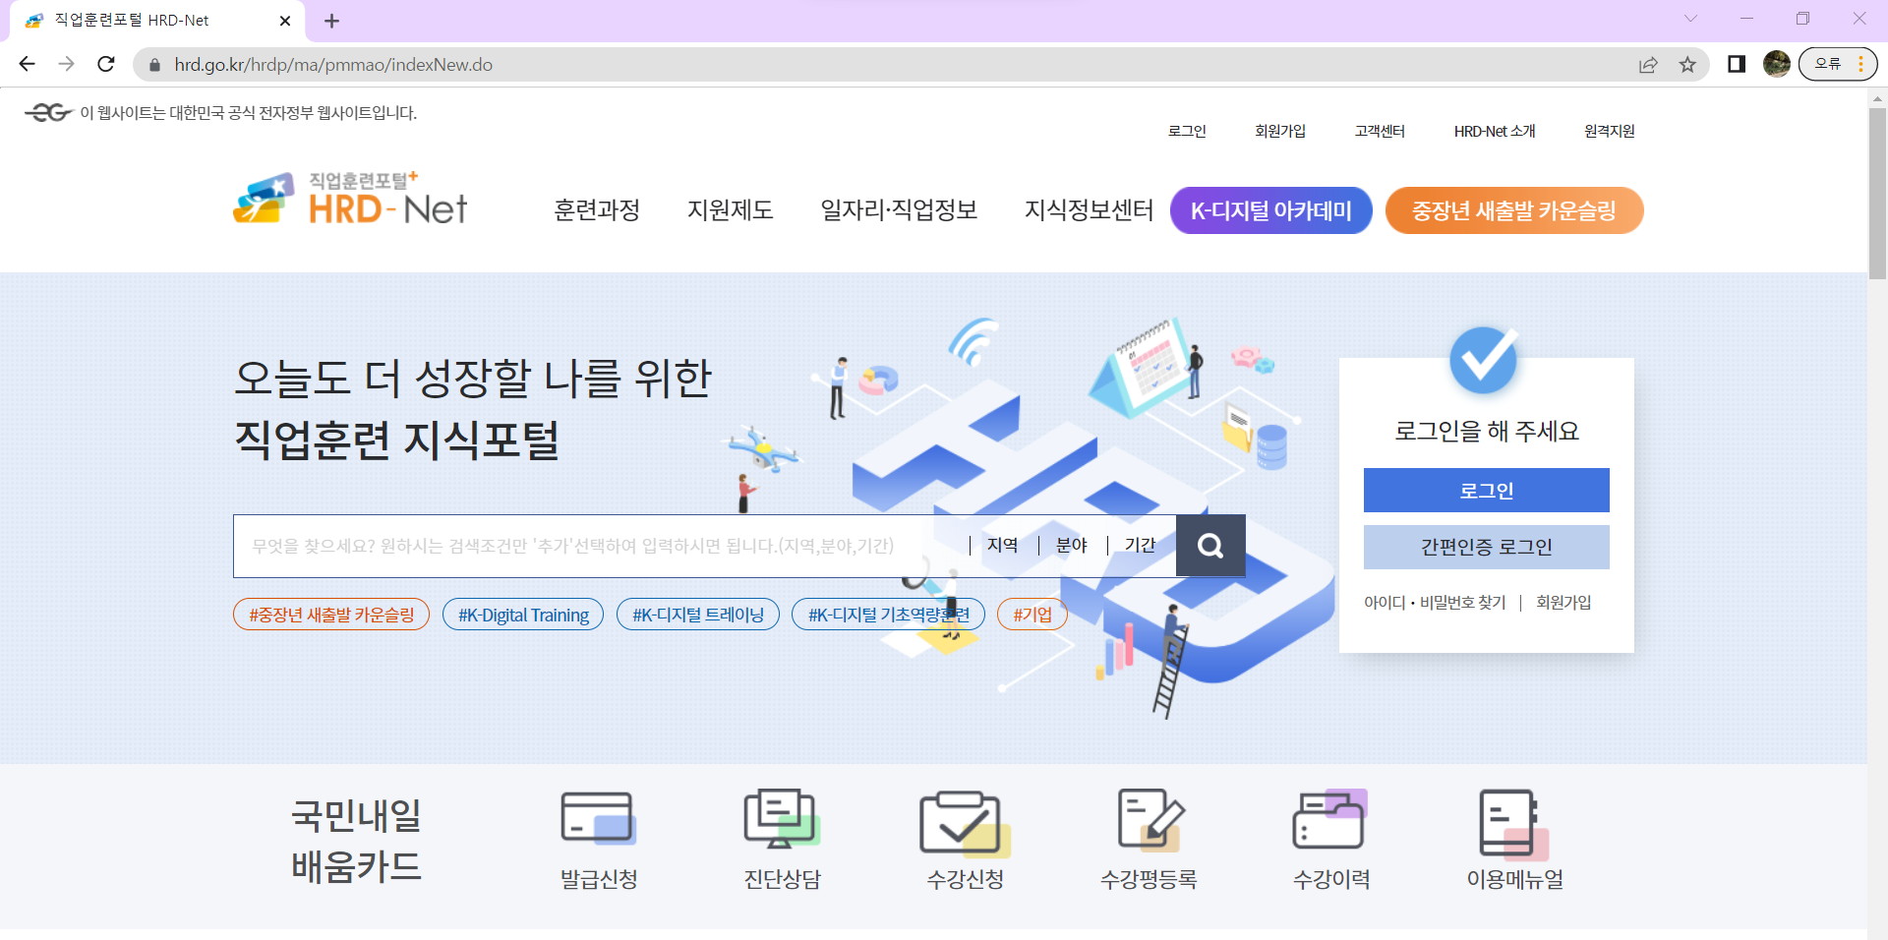Viewport: 1888px width, 940px height.
Task: Open the 진단상담 icon
Action: (782, 818)
